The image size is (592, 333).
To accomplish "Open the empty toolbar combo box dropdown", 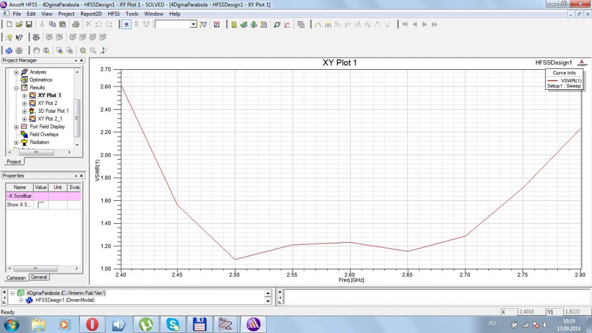I will [193, 24].
